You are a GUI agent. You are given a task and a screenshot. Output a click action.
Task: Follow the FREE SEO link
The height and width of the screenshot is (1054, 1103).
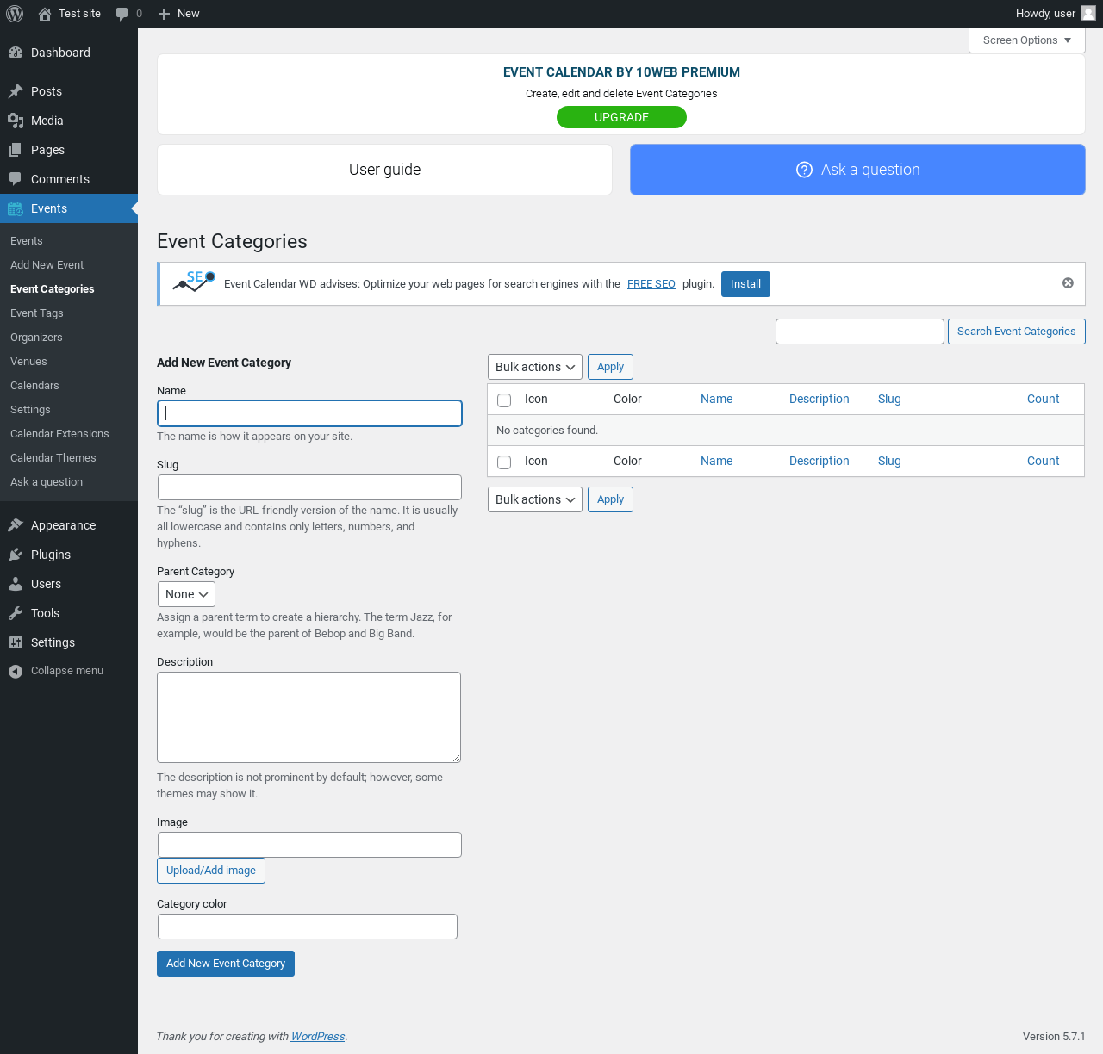651,284
